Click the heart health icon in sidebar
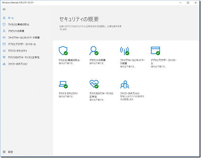The height and width of the screenshot is (158, 201). click(x=4, y=57)
